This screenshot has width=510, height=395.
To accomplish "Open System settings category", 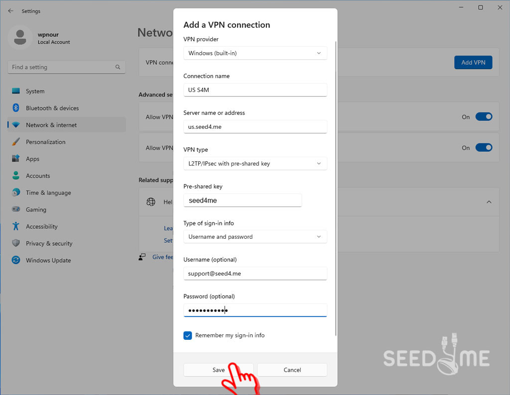I will point(66,91).
